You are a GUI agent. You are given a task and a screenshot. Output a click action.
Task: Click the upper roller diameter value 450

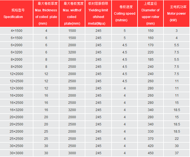pyautogui.click(x=151, y=153)
